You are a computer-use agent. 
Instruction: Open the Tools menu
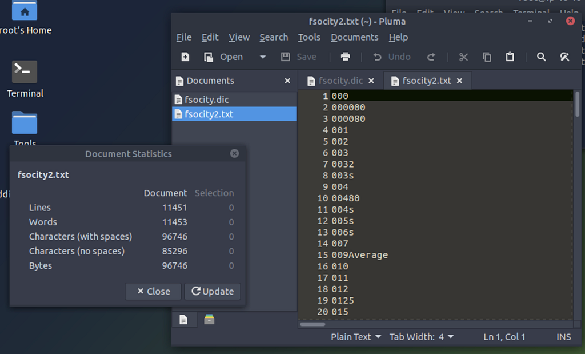click(309, 37)
